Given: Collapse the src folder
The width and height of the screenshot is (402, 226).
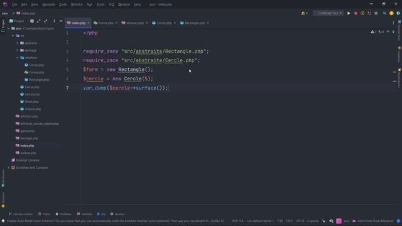Looking at the screenshot, I should point(13,36).
